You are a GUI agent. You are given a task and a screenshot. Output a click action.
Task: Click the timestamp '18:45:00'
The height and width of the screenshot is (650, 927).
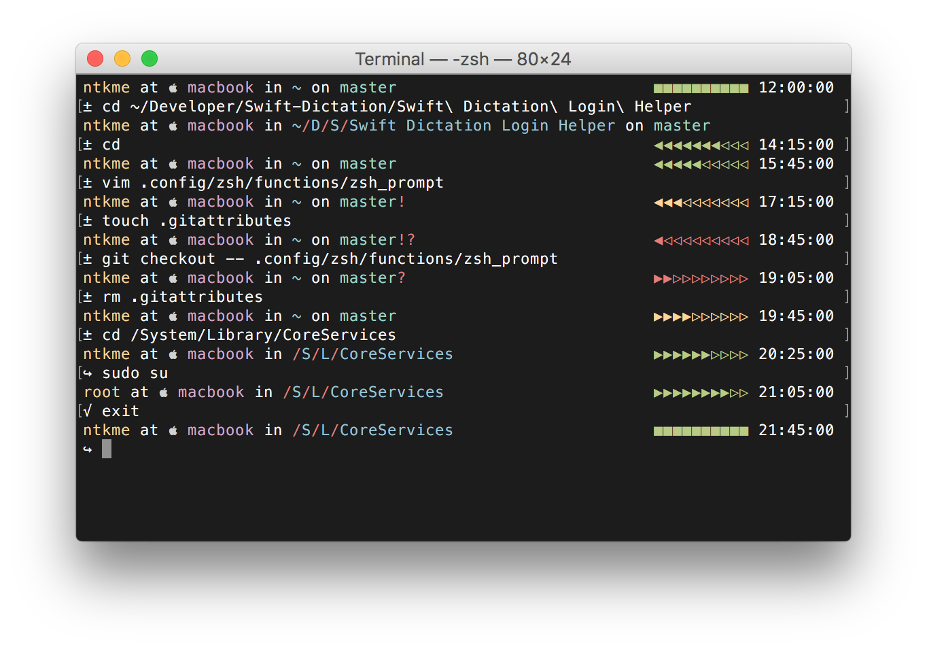796,240
